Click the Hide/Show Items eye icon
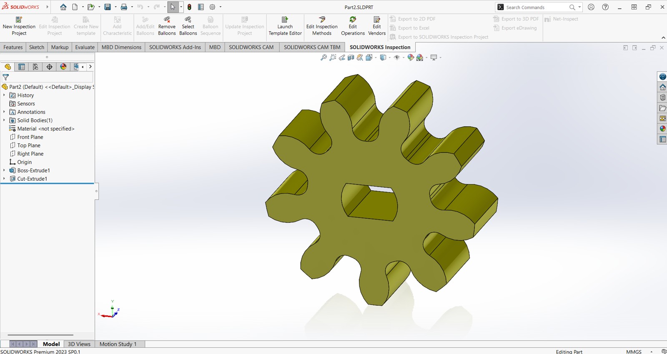This screenshot has width=667, height=354. click(x=397, y=57)
